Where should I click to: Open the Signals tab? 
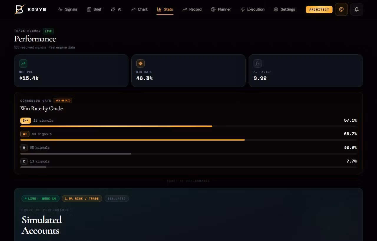click(x=68, y=9)
